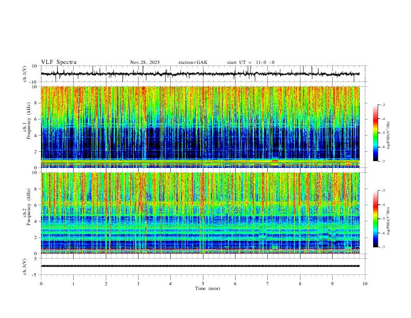Click the "-3" tick on ch.1 colorbar
411x318 pixels.
click(x=383, y=104)
